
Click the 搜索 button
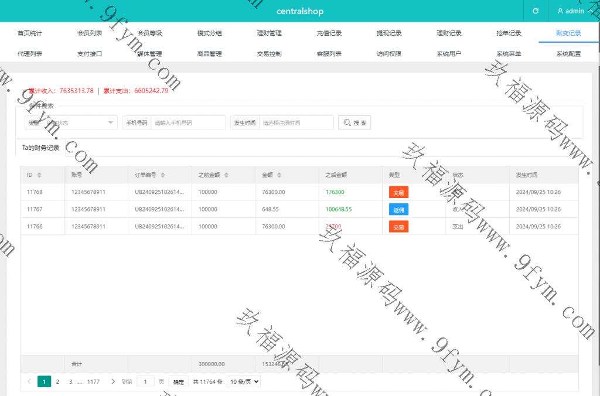pyautogui.click(x=354, y=122)
